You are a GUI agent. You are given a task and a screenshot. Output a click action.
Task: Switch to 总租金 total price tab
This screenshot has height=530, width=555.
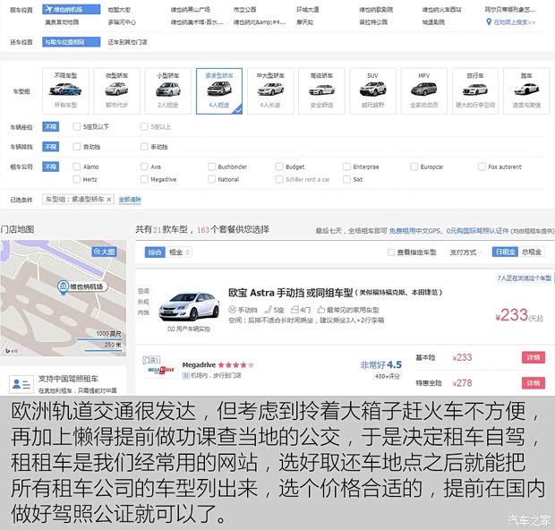[x=532, y=252]
